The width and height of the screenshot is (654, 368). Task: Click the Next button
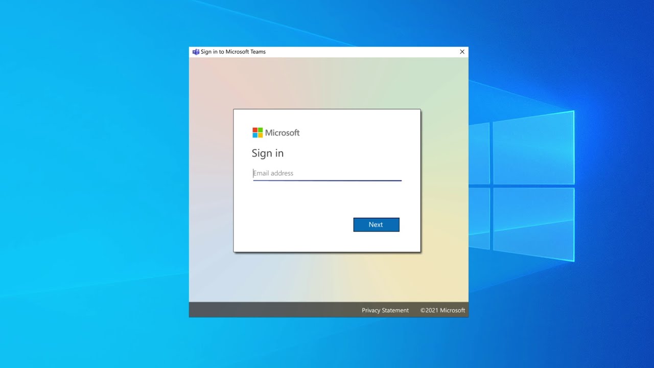(376, 224)
